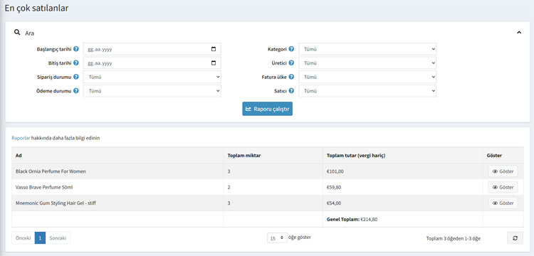Open the Kategori dropdown

tap(367, 49)
